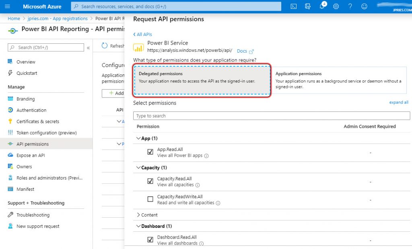Uncheck the Dashboard.Read.All checkbox

click(150, 240)
